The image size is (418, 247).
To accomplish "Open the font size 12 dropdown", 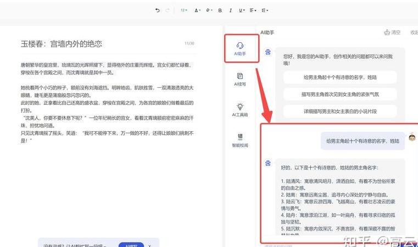I will pos(183,10).
